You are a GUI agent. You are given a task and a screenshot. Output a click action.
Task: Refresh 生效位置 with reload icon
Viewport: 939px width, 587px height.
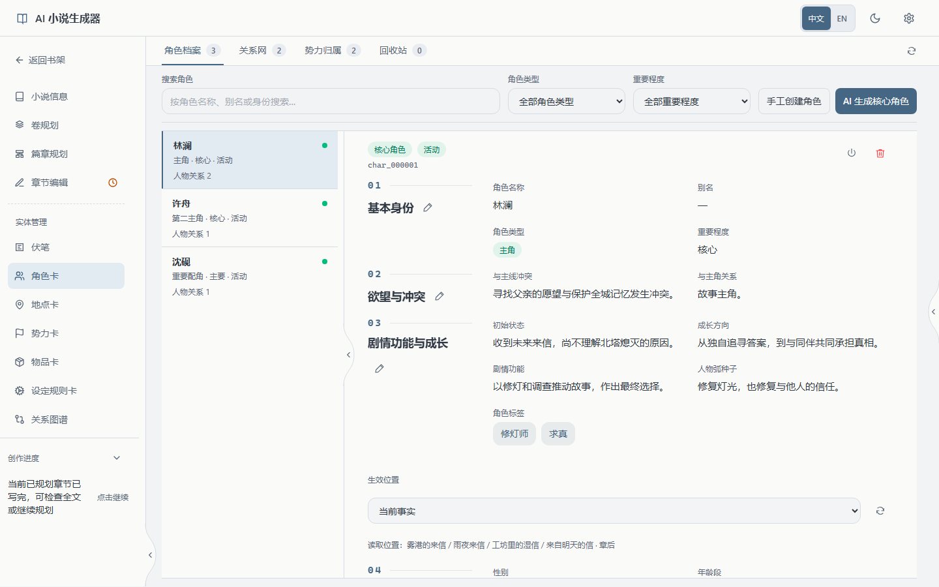tap(880, 511)
